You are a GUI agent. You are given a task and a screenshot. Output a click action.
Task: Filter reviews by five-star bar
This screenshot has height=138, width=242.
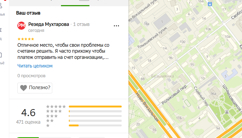coord(95,106)
